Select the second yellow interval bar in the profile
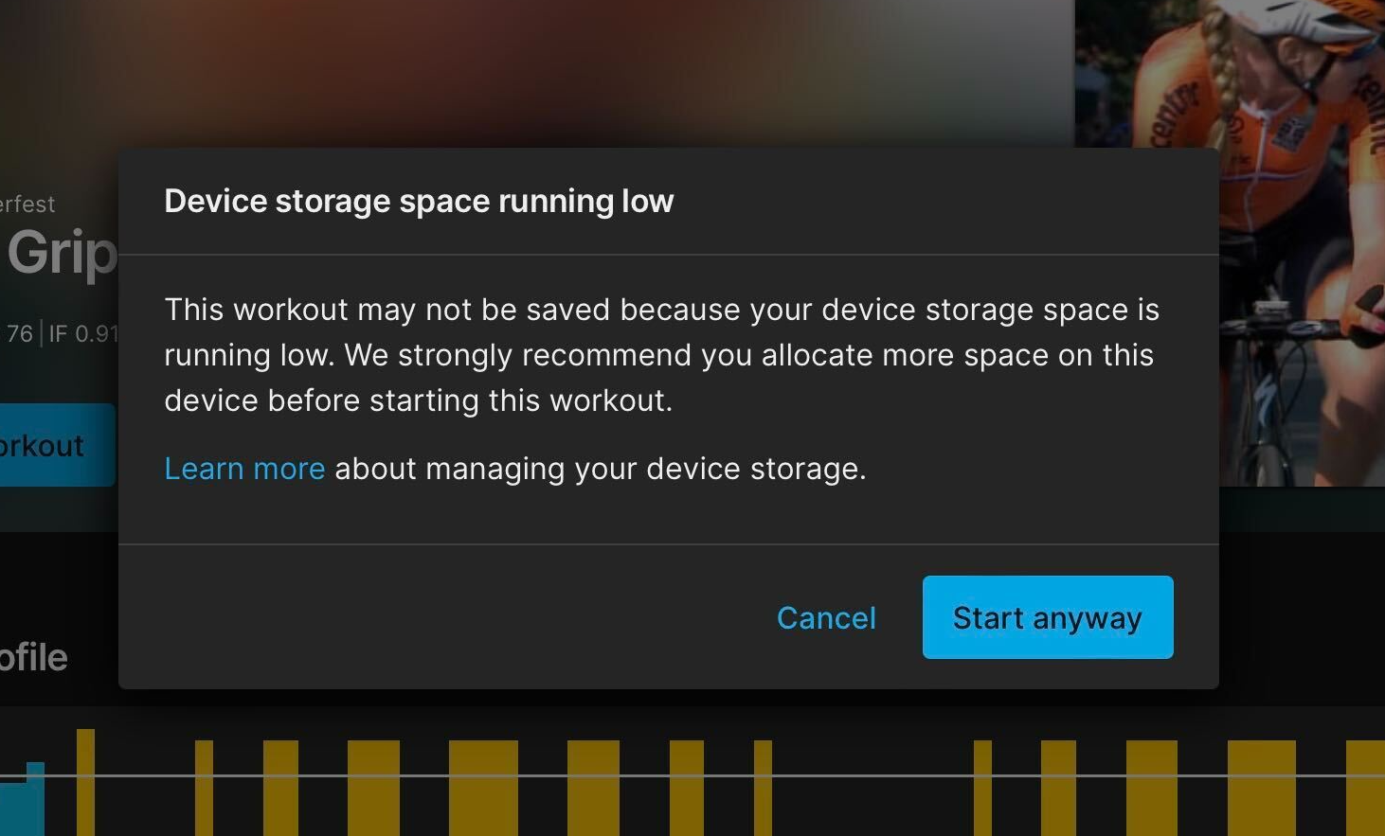1385x836 pixels. pyautogui.click(x=204, y=788)
